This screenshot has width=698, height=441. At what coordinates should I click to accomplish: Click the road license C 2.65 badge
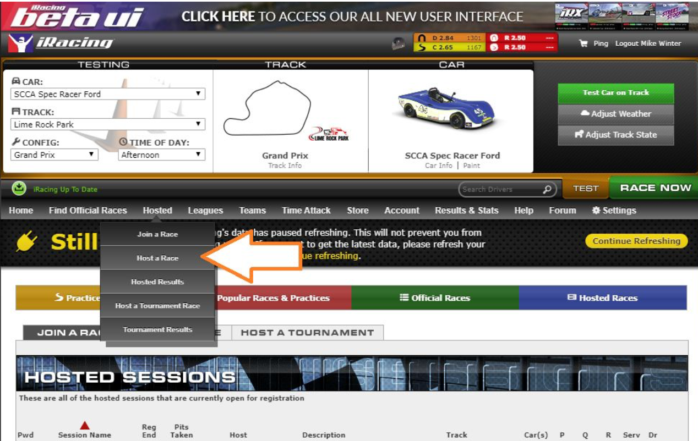coord(449,47)
